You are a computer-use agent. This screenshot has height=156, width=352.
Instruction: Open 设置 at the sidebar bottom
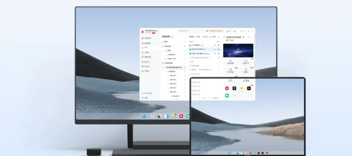pos(145,98)
